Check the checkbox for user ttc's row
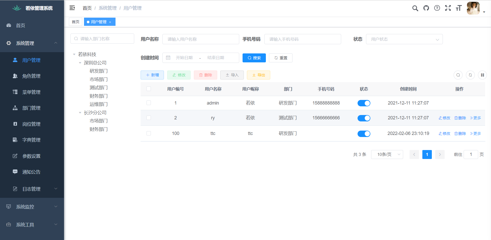This screenshot has height=240, width=491. pos(149,133)
